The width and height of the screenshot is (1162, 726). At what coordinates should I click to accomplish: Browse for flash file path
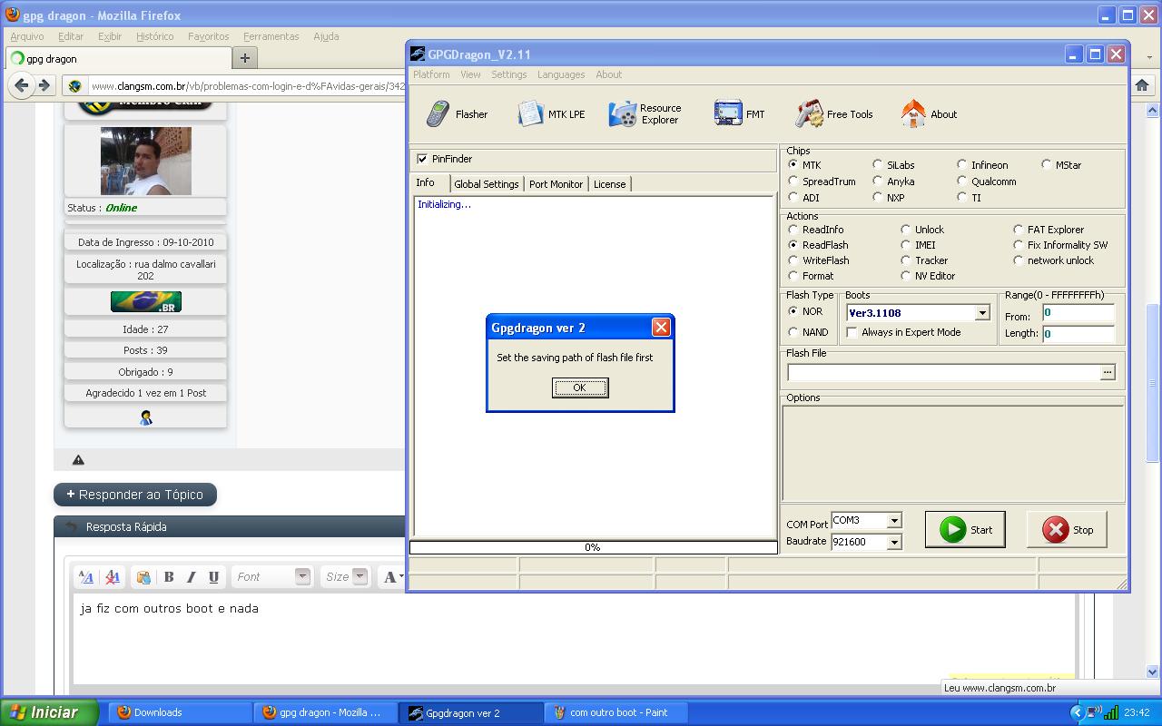(1108, 372)
